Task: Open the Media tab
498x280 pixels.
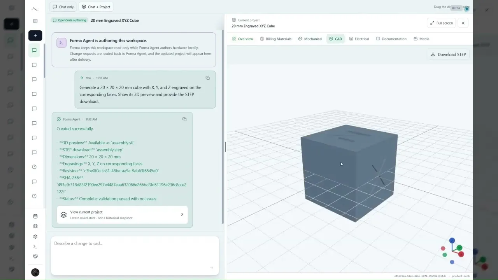Action: (421, 39)
